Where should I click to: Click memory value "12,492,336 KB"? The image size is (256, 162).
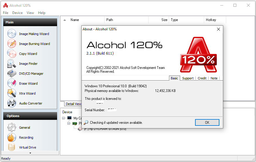[x=165, y=91]
